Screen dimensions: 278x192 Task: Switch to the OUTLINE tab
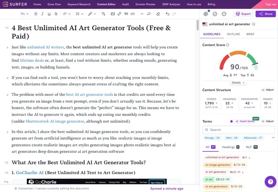pyautogui.click(x=233, y=34)
